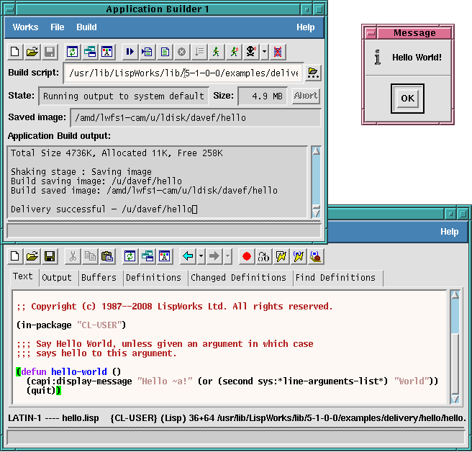Click Clone window icon in Editor toolbar

(147, 256)
